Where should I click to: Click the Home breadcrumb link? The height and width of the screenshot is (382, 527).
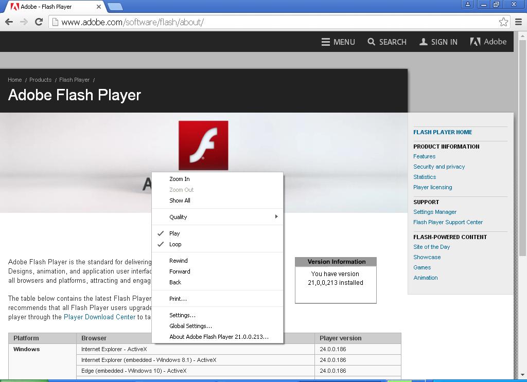(15, 80)
